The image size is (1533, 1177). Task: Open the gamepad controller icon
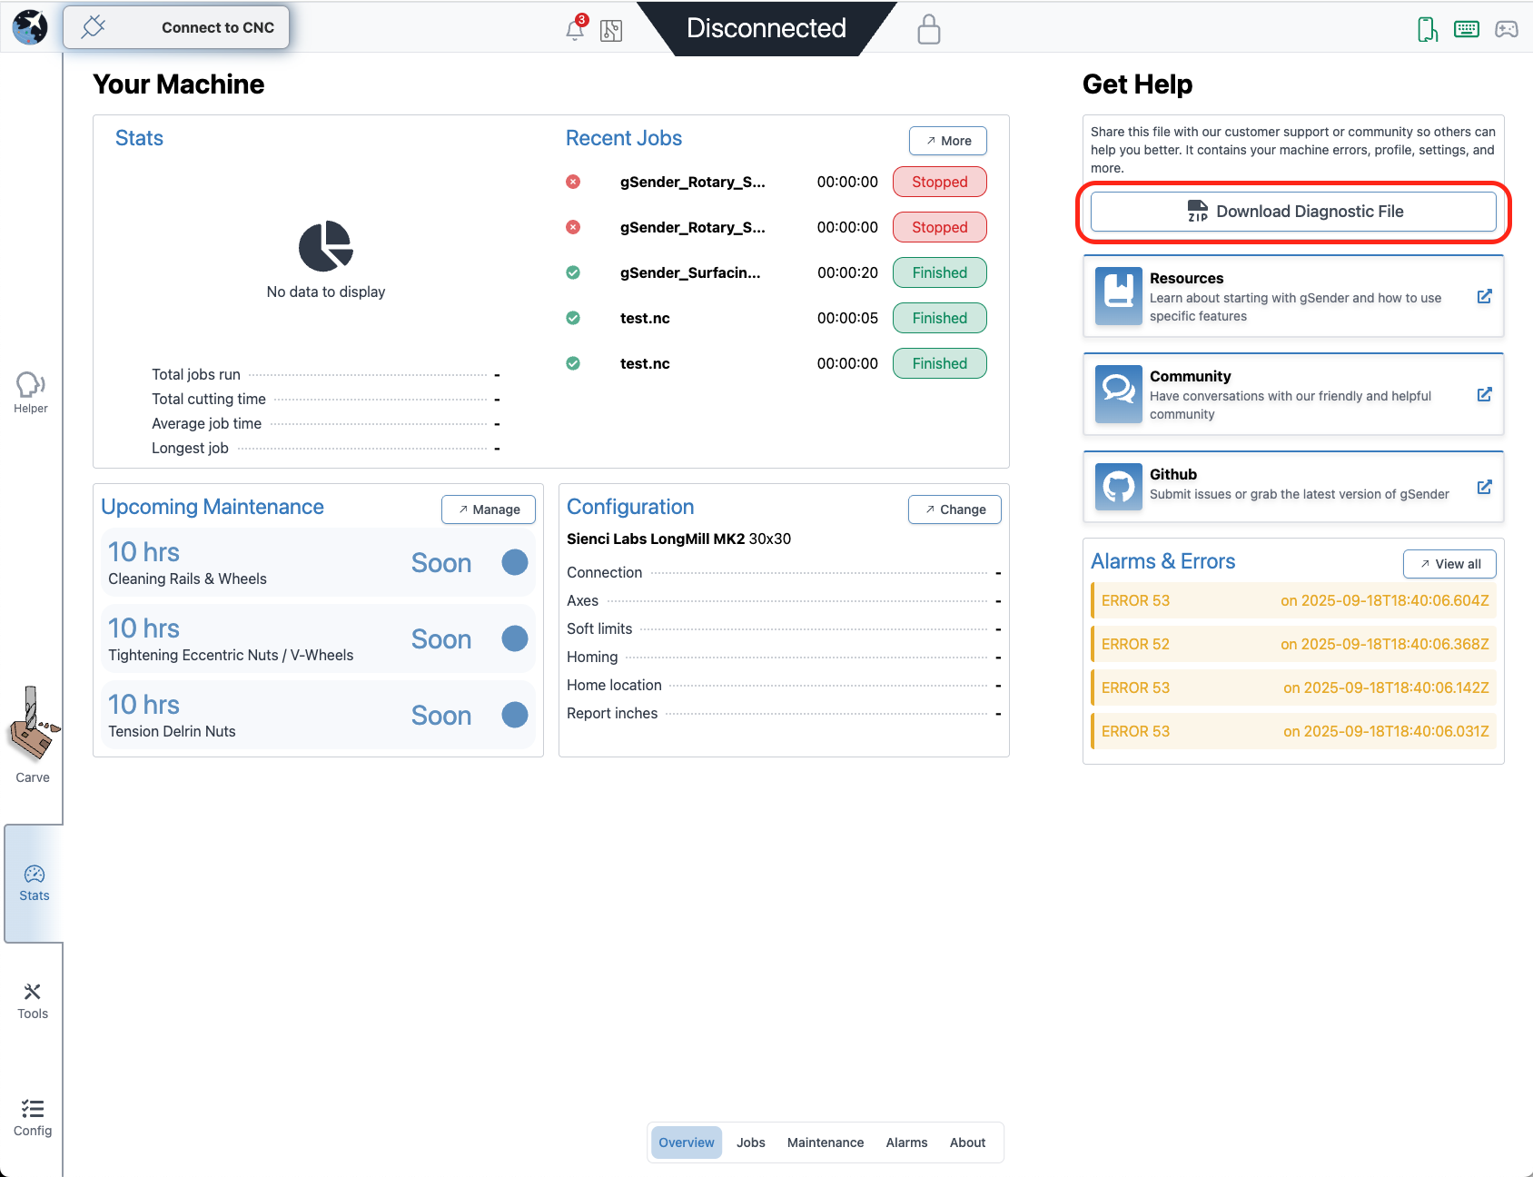click(1506, 29)
